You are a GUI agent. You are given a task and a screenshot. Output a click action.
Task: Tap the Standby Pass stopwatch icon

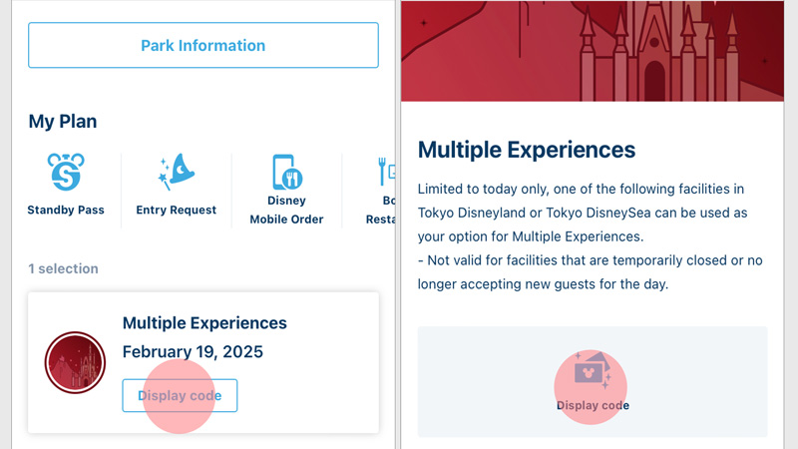click(66, 172)
